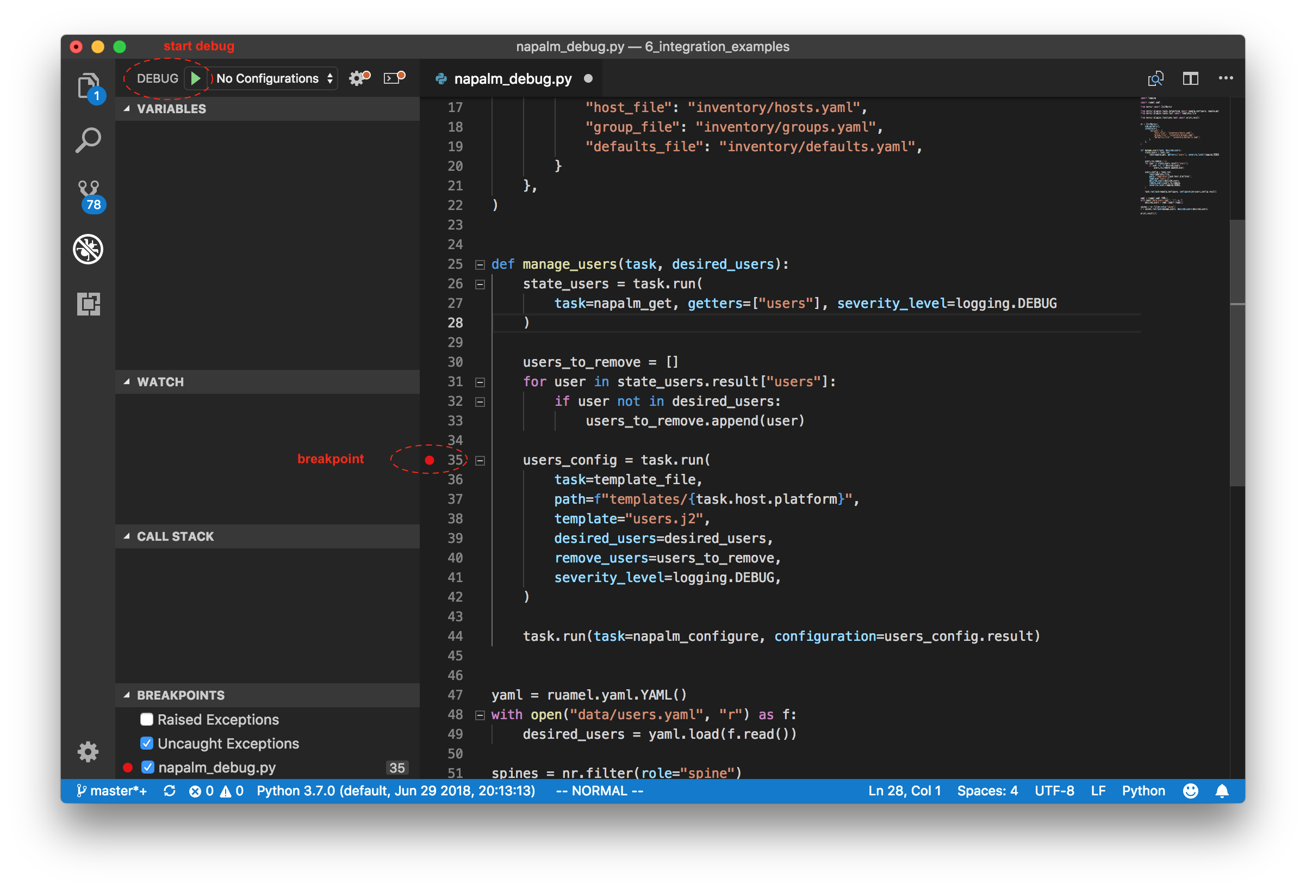This screenshot has width=1306, height=890.
Task: Click Ln 28, Col 1 in status bar
Action: tap(904, 790)
